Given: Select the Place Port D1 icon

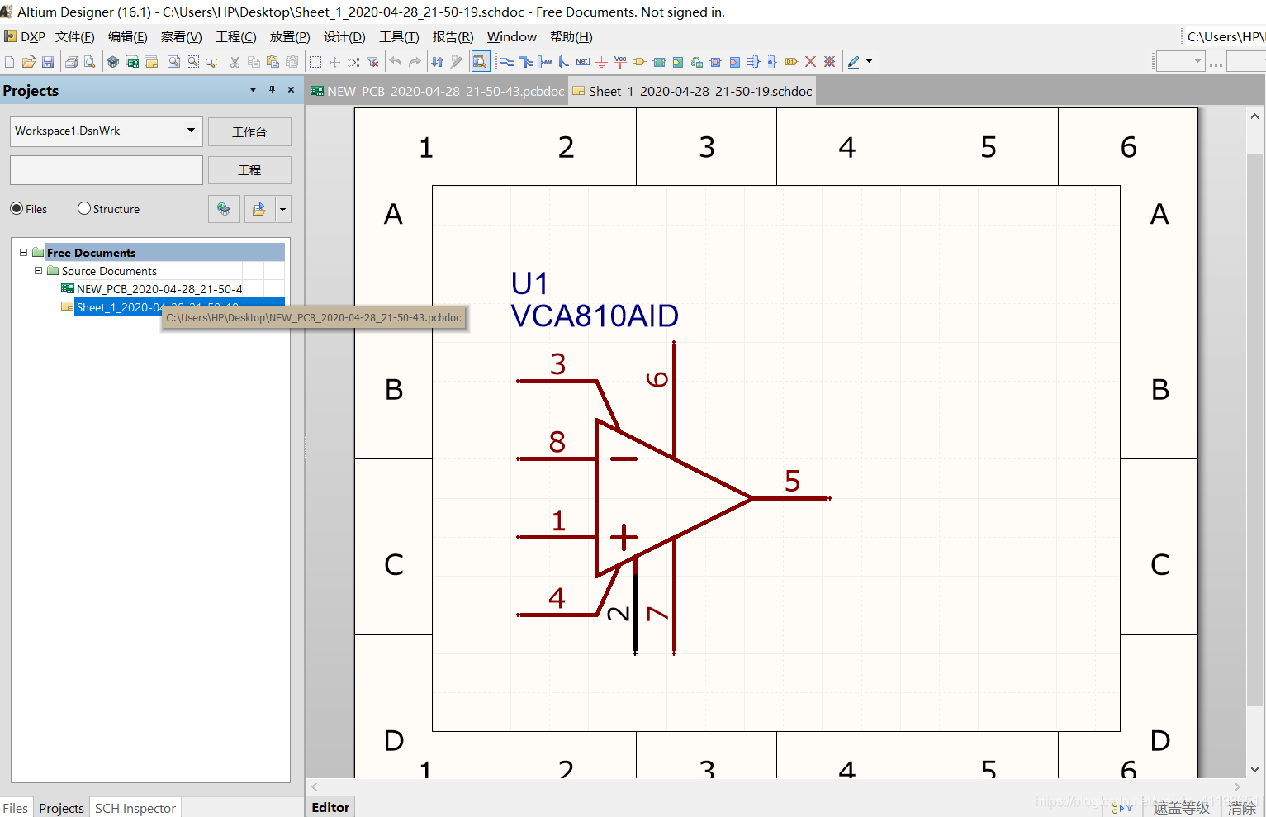Looking at the screenshot, I should [791, 62].
